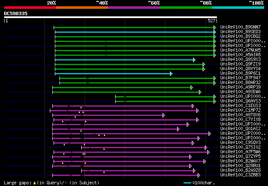268x186 pixels.
Task: Click the UniRef100_C3ZBB3 label
Action: 240,175
